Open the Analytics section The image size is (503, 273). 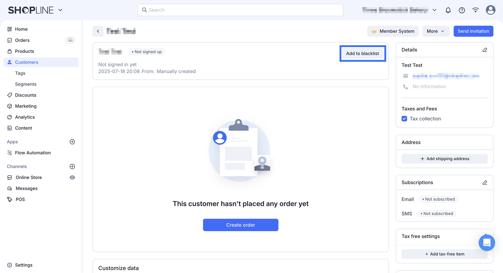click(x=25, y=117)
